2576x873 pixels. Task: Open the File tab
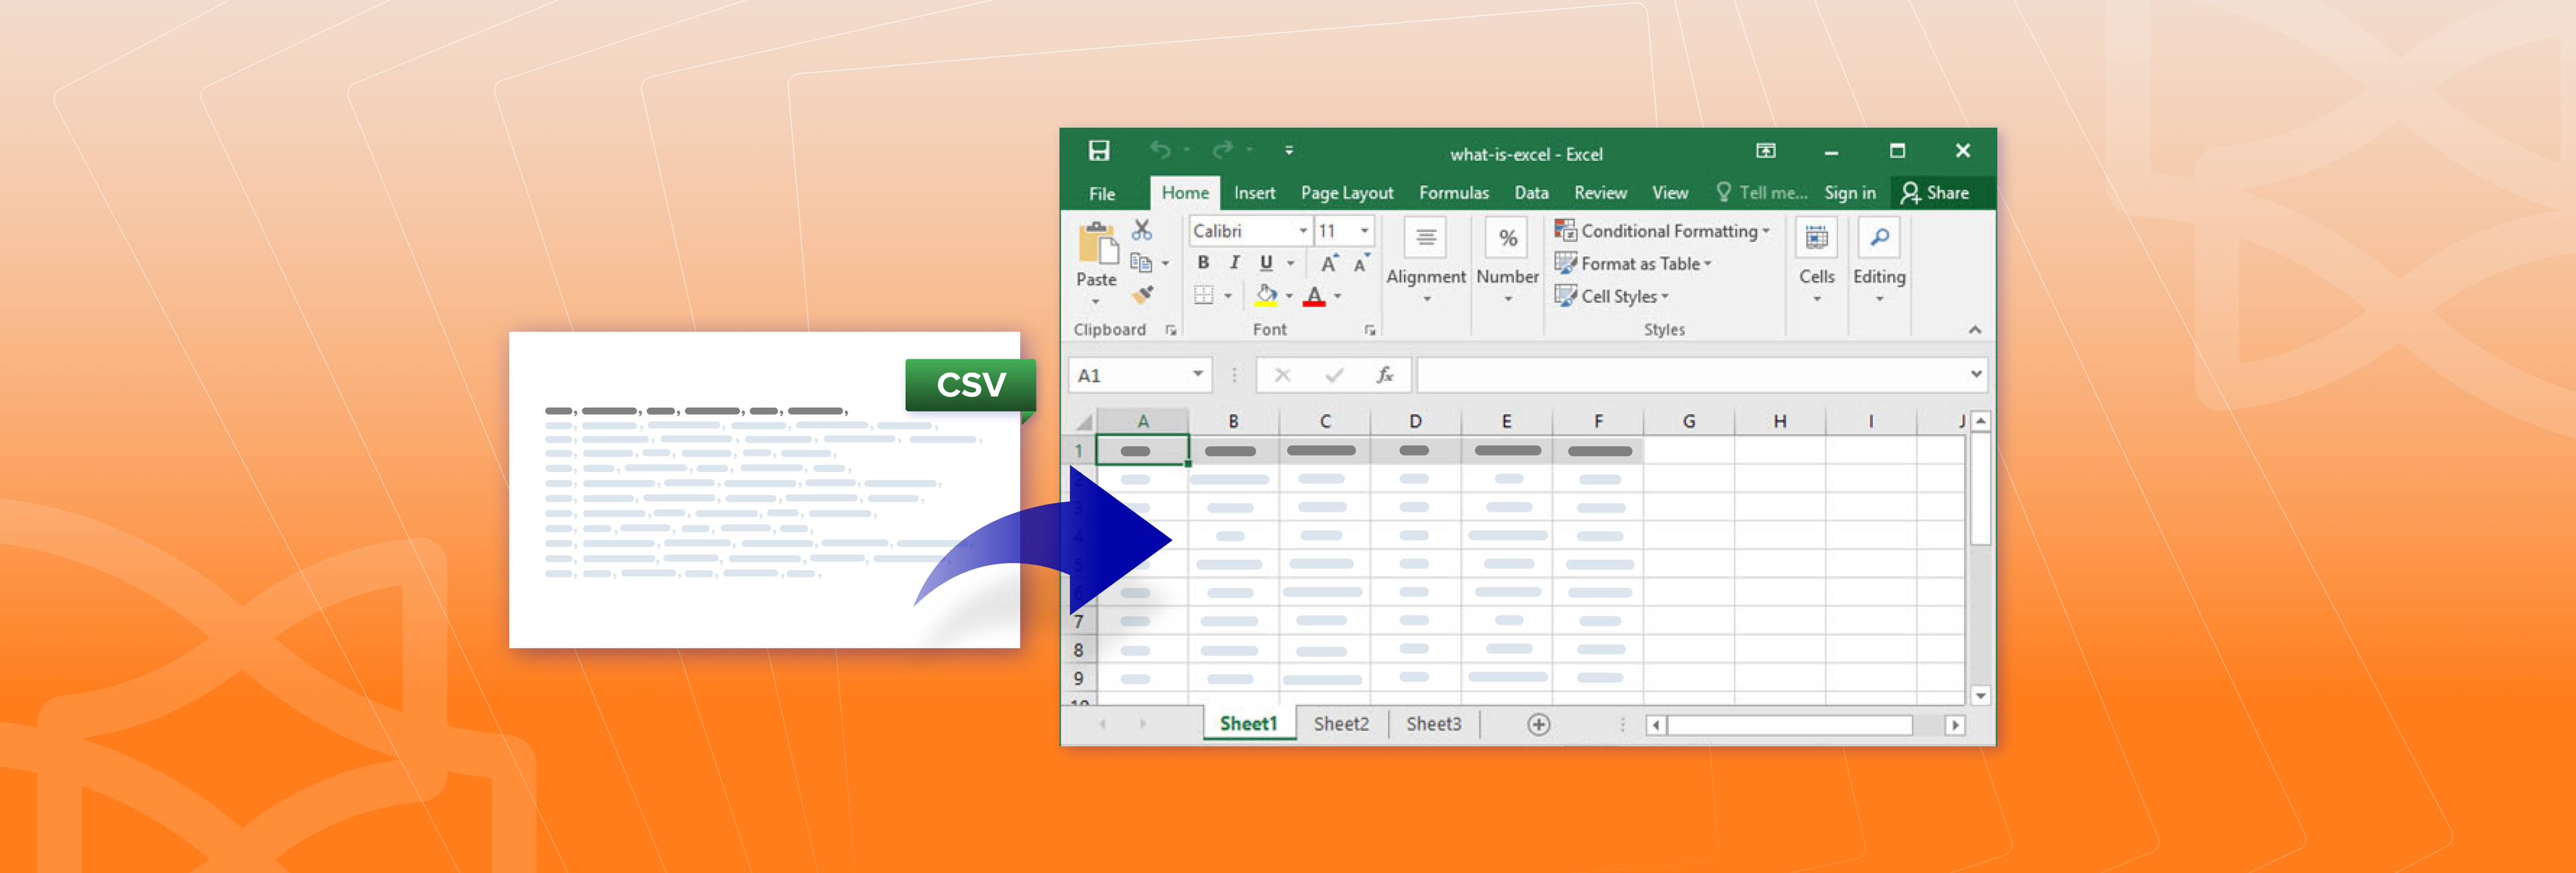[x=1102, y=193]
